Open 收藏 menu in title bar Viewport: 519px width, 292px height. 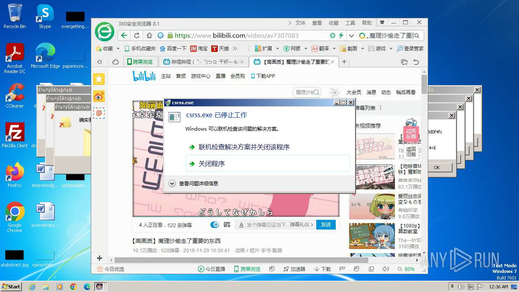pyautogui.click(x=334, y=23)
